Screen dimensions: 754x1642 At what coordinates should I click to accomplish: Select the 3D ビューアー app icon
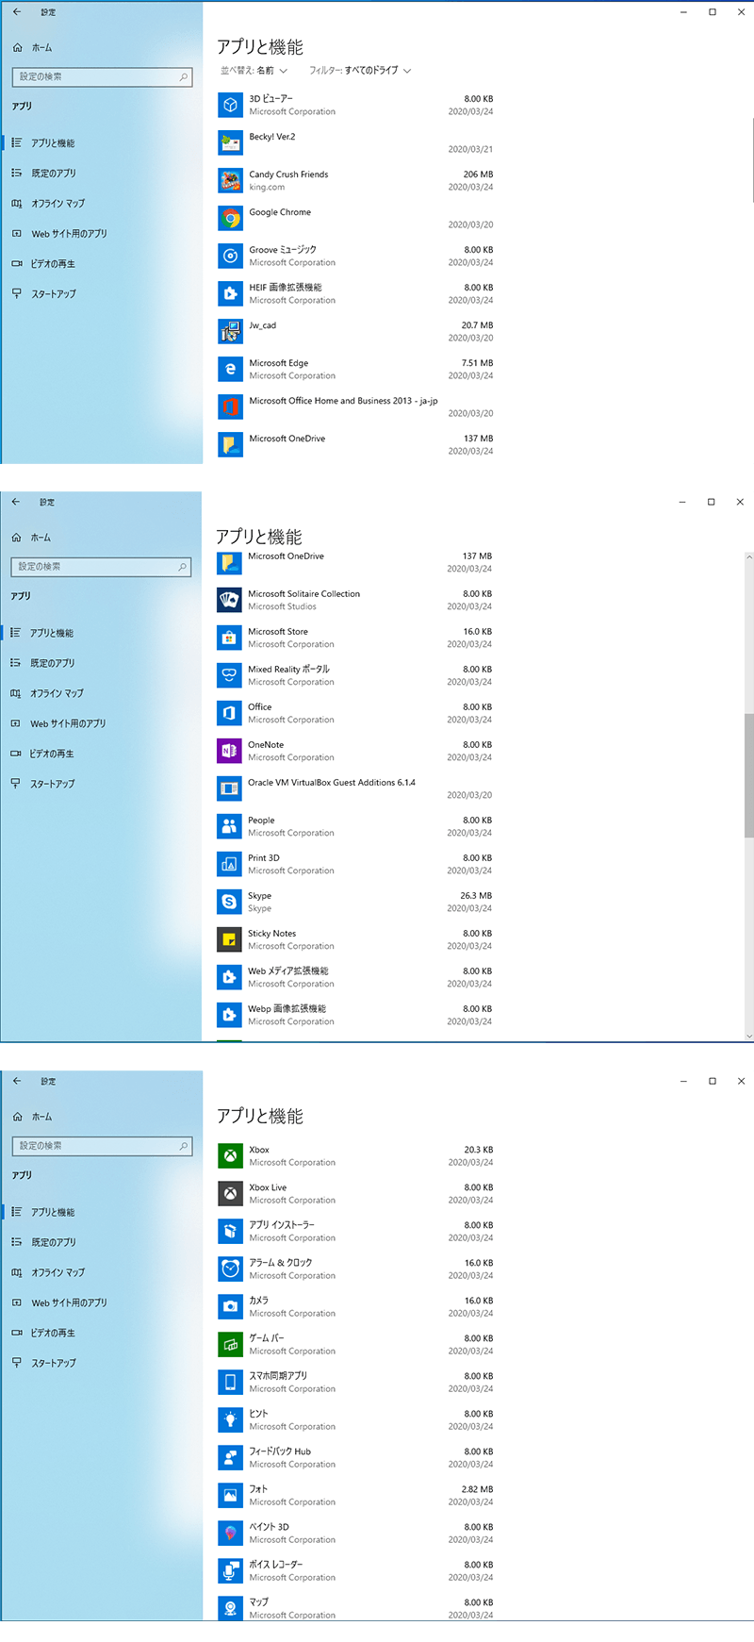[x=230, y=105]
